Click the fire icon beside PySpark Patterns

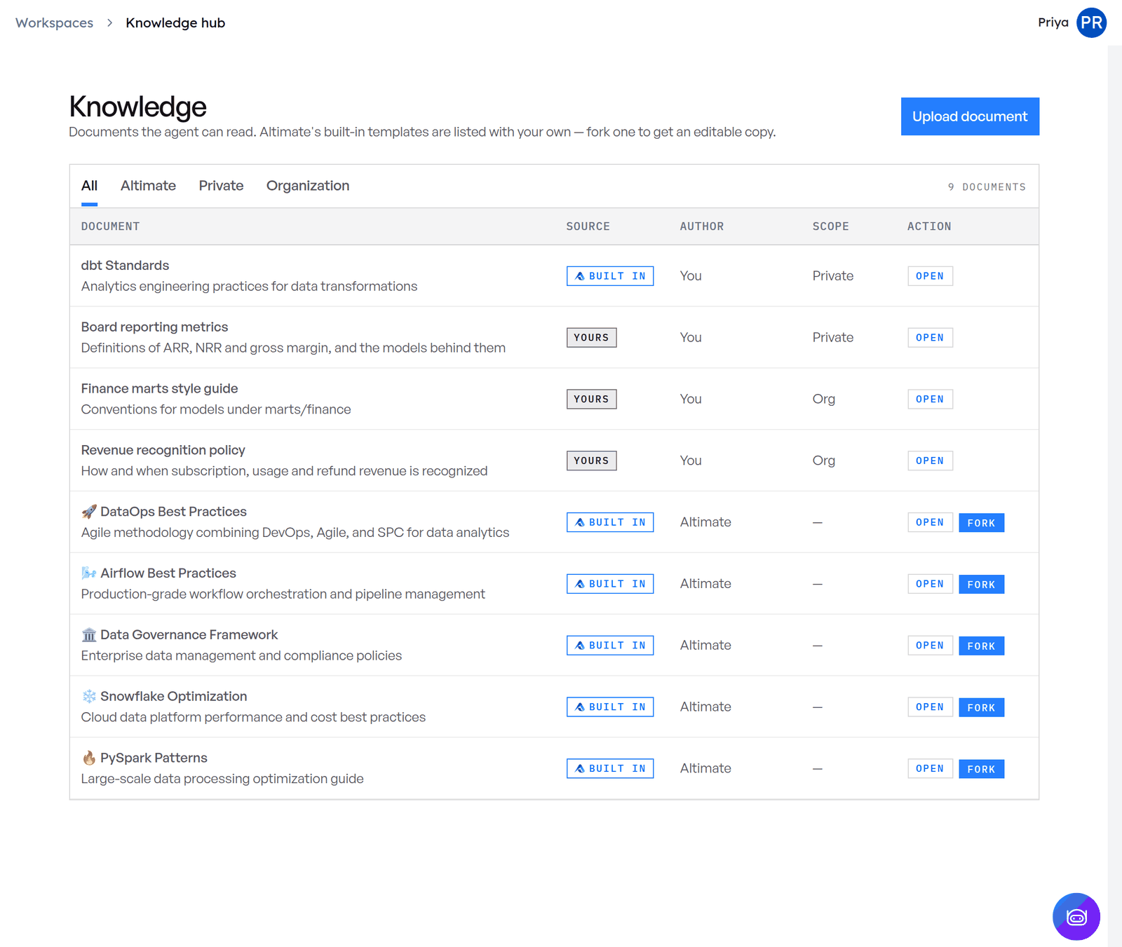coord(89,758)
